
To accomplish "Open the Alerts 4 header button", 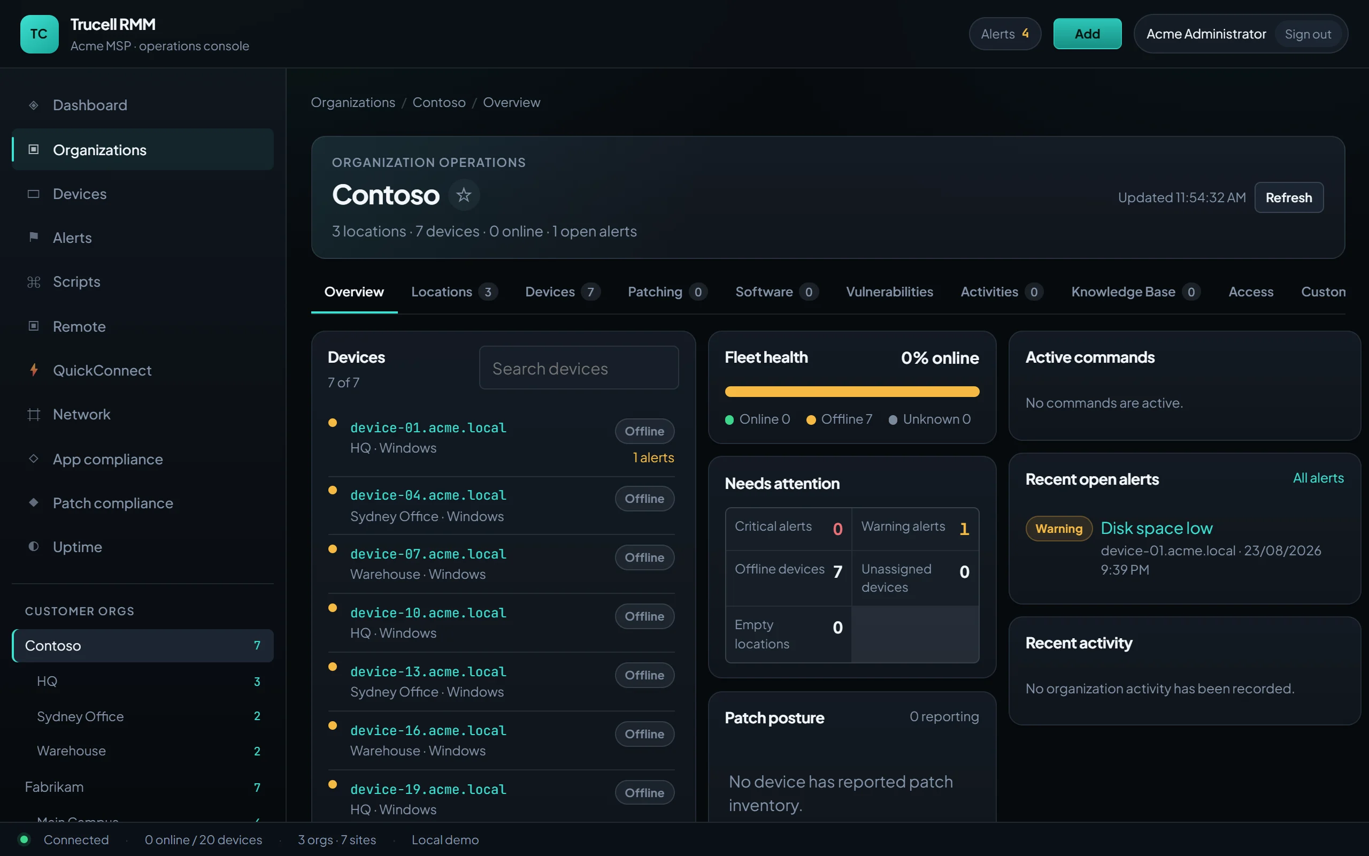I will coord(1005,34).
